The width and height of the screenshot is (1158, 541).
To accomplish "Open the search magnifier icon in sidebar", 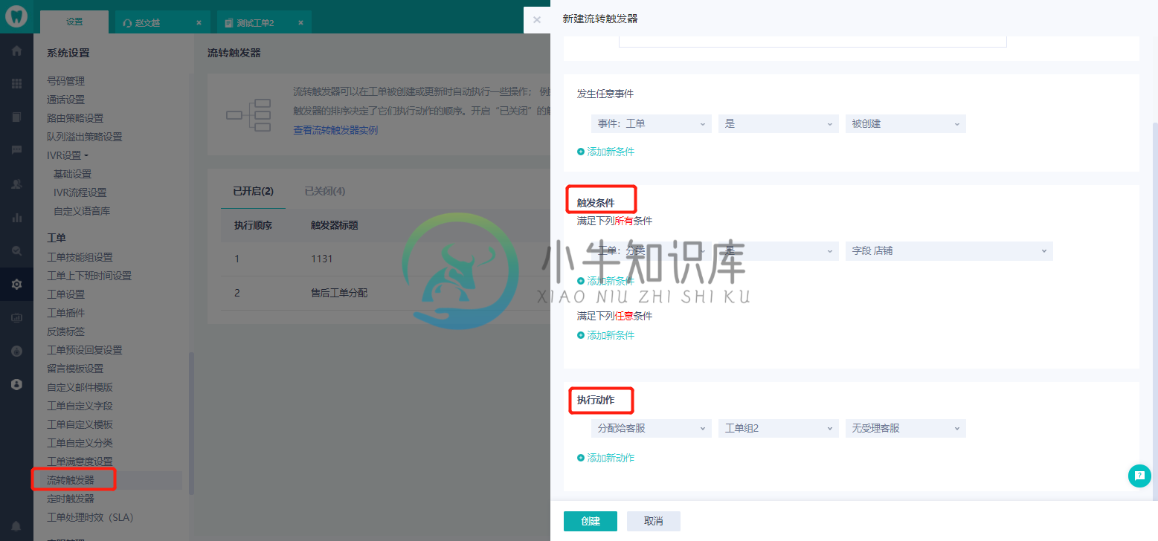I will 16,251.
